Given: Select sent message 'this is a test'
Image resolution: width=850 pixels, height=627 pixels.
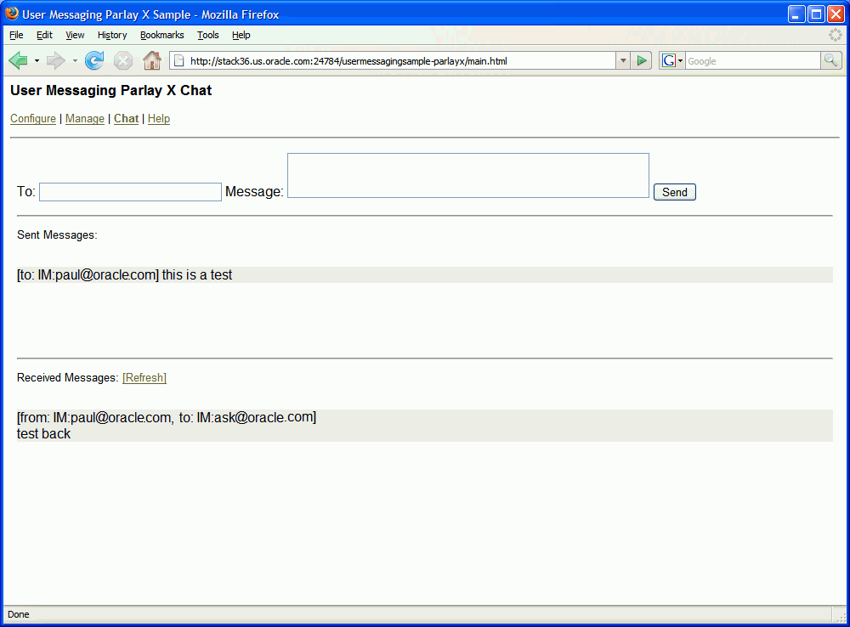Looking at the screenshot, I should click(424, 274).
